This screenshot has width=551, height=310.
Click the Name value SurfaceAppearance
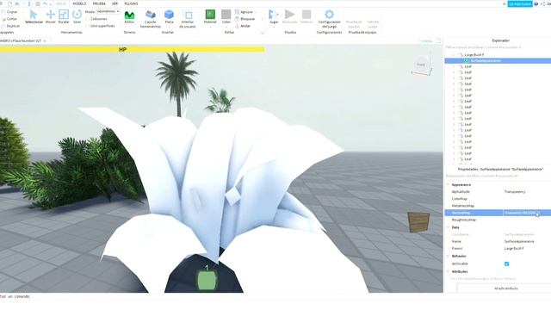(x=519, y=241)
